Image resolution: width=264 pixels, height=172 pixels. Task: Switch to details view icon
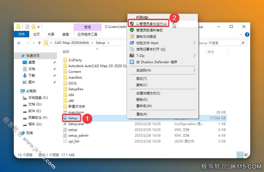click(240, 155)
